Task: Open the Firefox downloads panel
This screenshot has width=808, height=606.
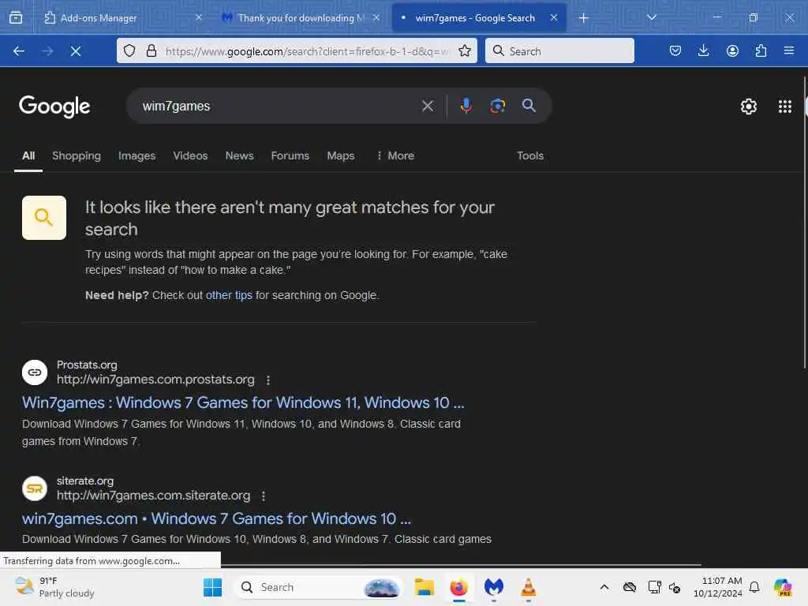Action: [x=703, y=50]
